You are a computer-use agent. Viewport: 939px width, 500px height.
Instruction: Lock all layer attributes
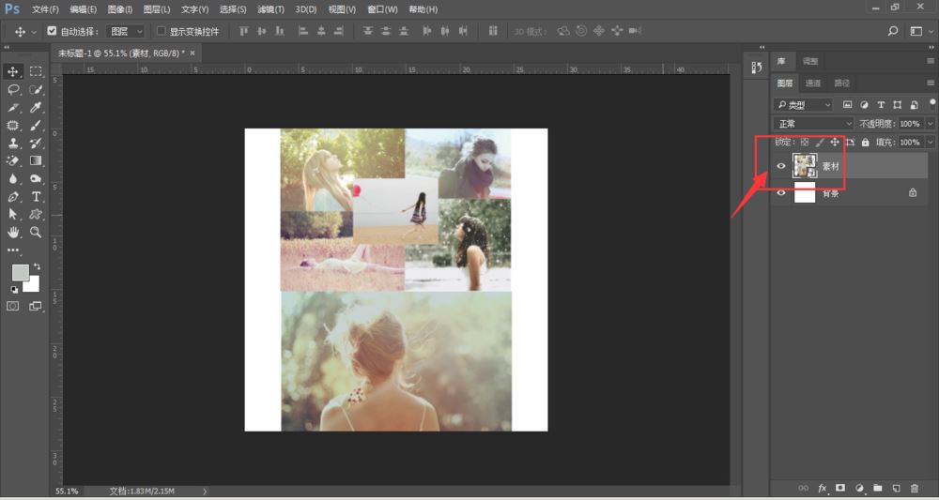[866, 143]
